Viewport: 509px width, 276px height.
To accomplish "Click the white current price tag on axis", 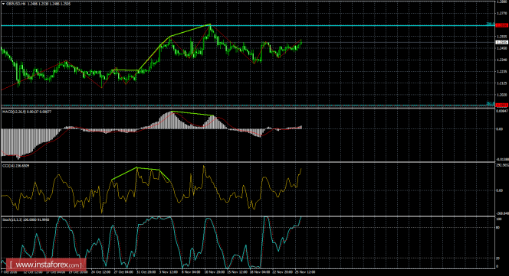I will pos(502,43).
